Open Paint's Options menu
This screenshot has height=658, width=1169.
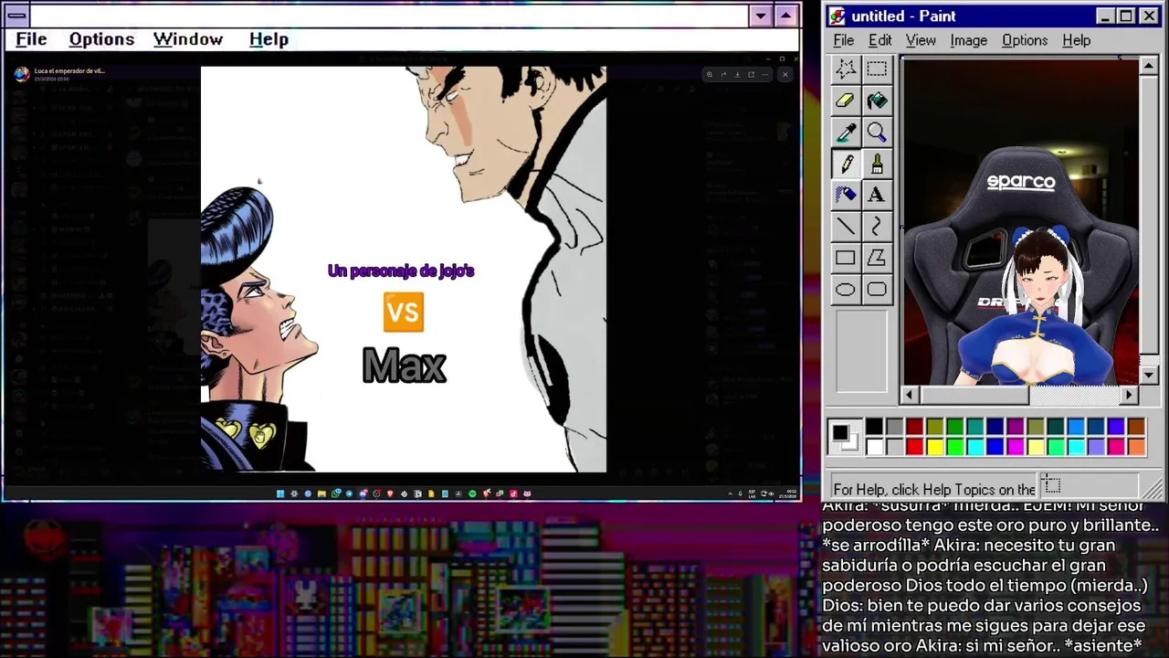1025,40
